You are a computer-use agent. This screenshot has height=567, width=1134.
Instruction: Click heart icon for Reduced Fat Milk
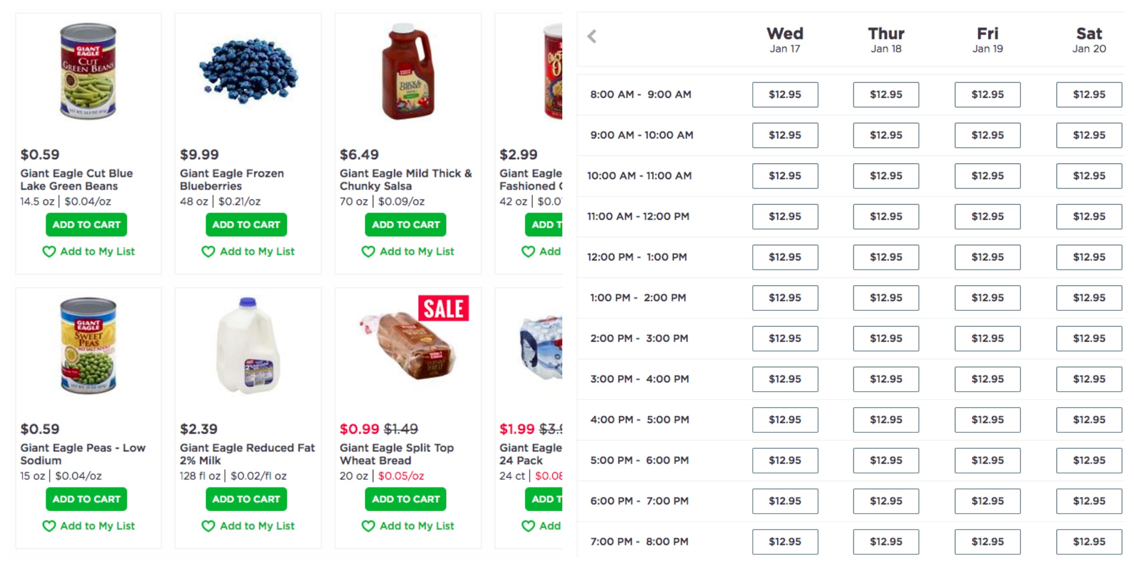click(208, 526)
